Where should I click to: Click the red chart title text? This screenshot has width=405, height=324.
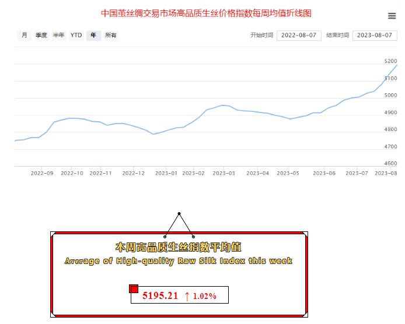tap(206, 13)
